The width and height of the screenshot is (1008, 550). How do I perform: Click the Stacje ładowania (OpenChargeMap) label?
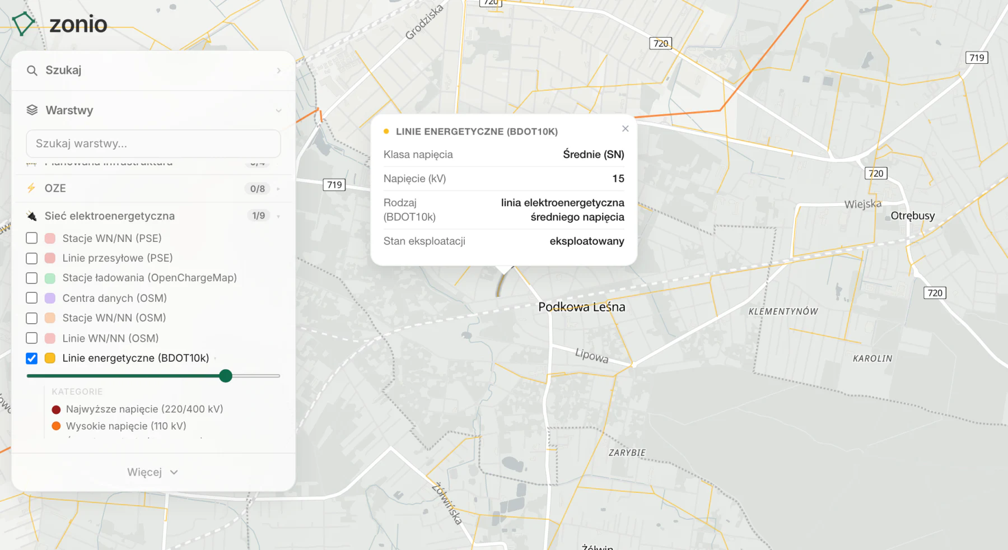(x=150, y=278)
